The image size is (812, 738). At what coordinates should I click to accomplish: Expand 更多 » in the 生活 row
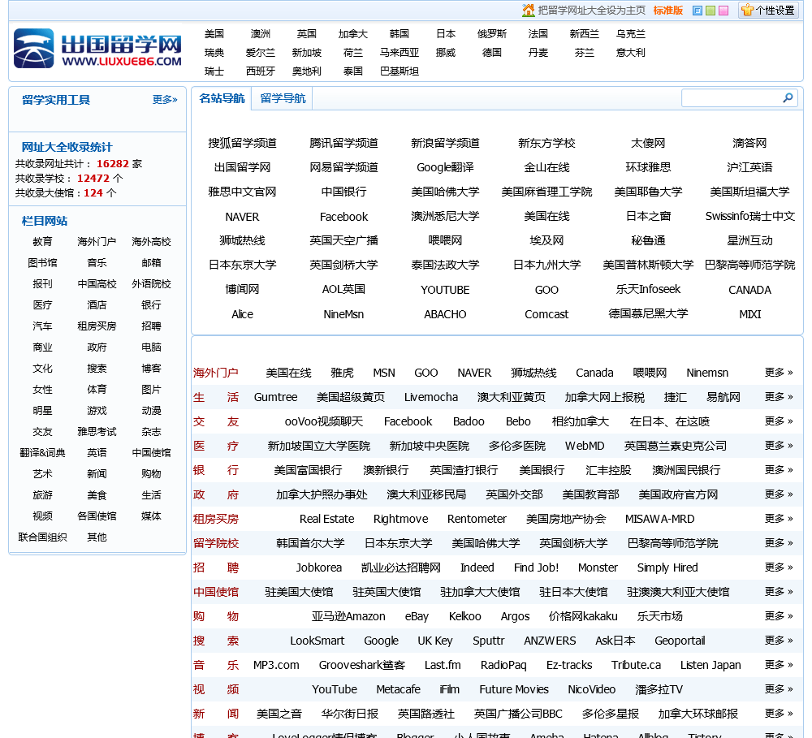pos(779,397)
